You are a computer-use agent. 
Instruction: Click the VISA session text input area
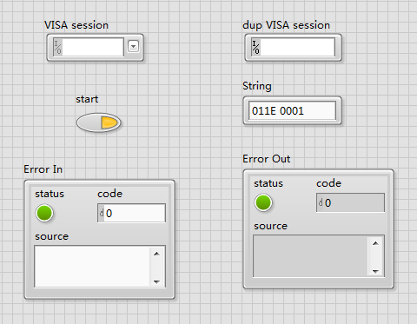93,47
